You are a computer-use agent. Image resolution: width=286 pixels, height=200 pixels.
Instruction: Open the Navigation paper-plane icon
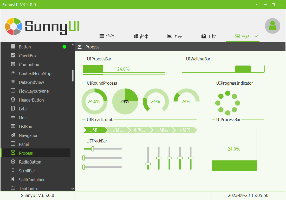point(13,135)
